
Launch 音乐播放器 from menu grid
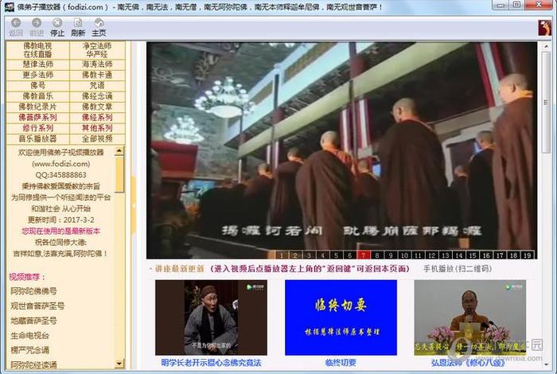37,139
